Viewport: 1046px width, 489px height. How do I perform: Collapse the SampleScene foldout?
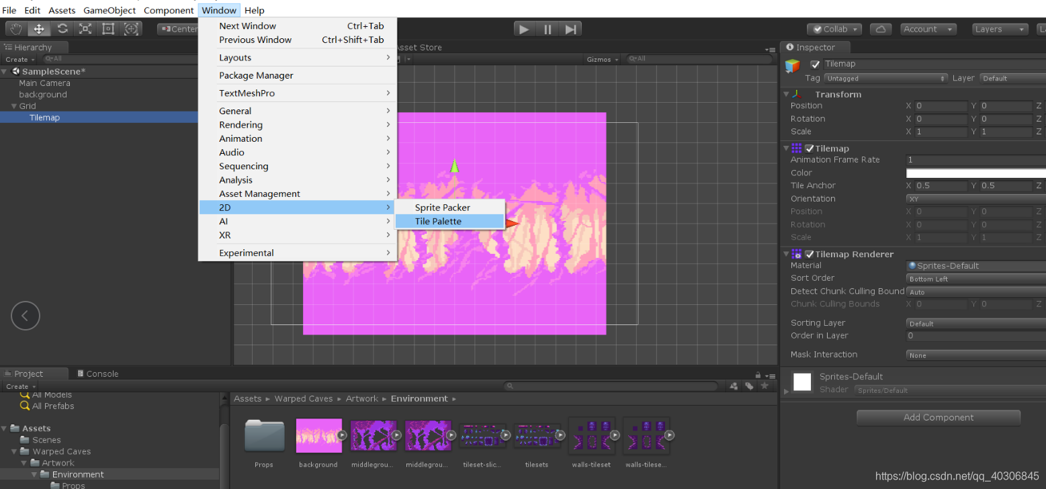coord(5,71)
